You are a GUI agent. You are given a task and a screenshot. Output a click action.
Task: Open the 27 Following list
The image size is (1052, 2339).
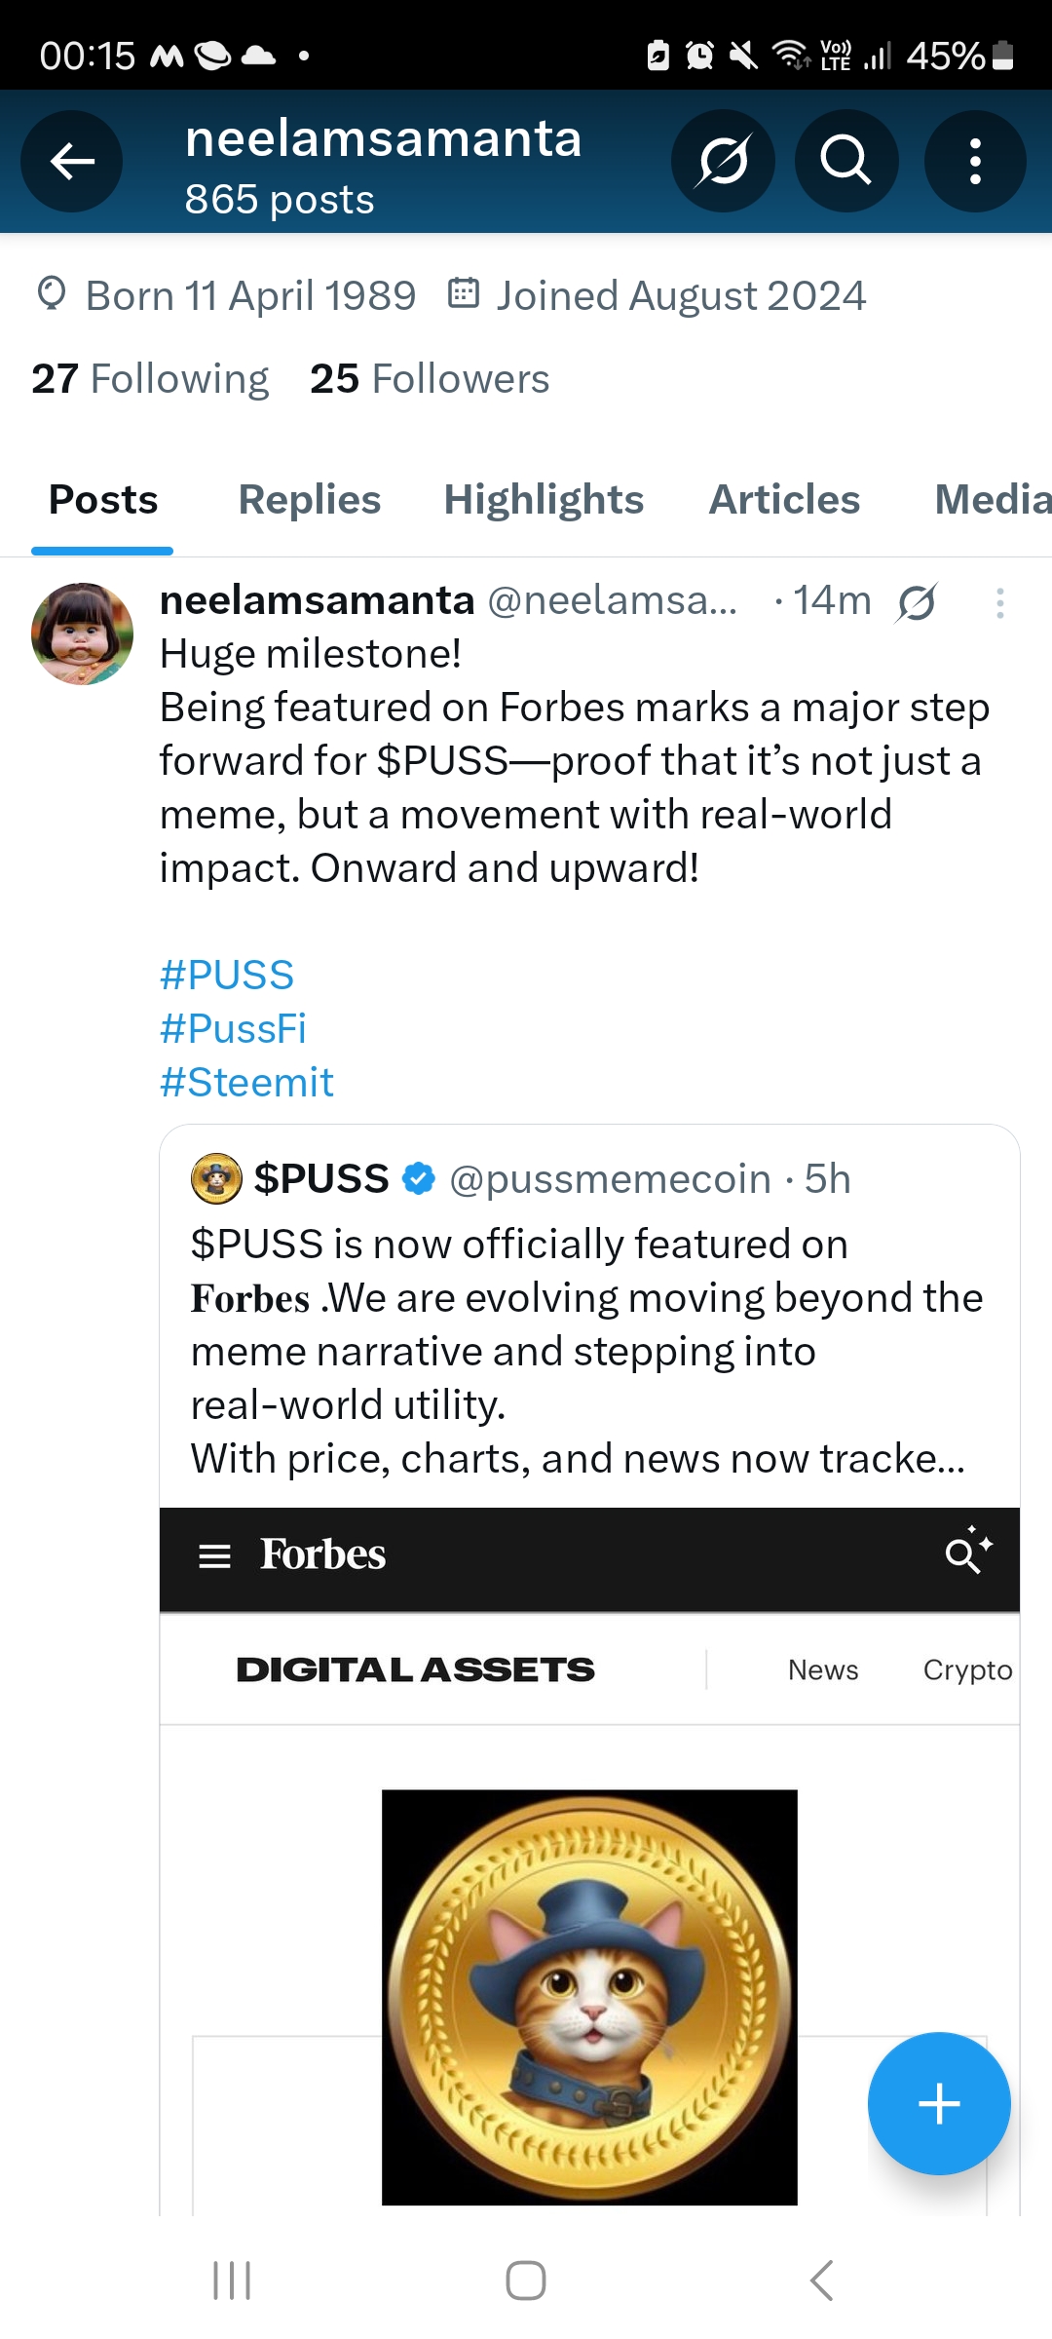pos(150,379)
